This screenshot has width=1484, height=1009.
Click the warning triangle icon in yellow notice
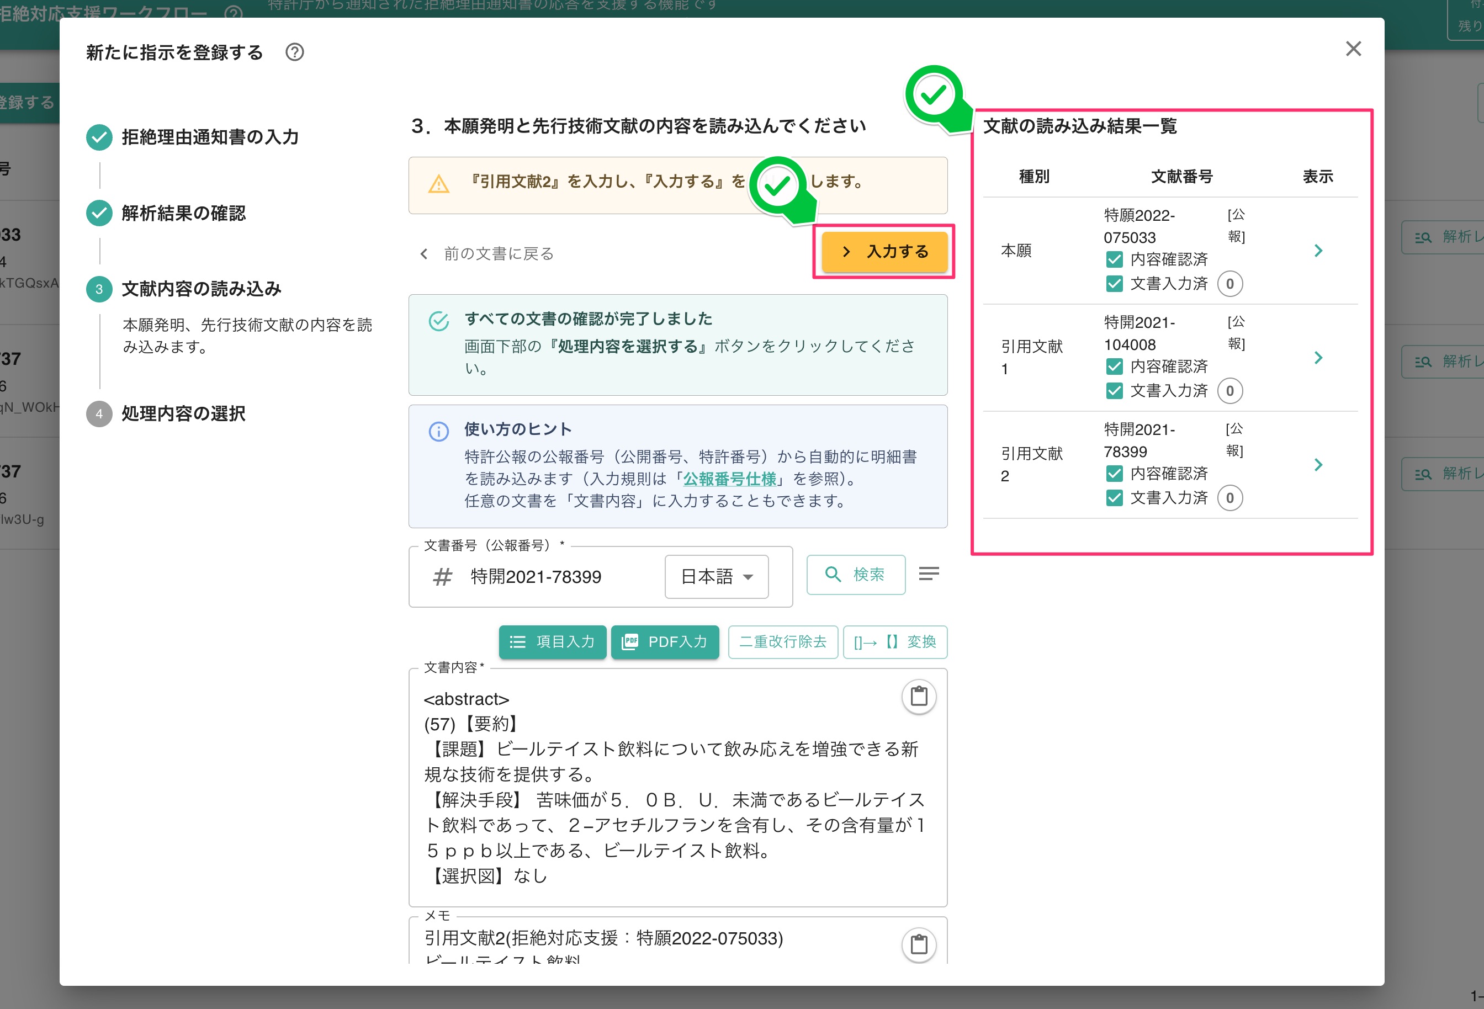[439, 184]
